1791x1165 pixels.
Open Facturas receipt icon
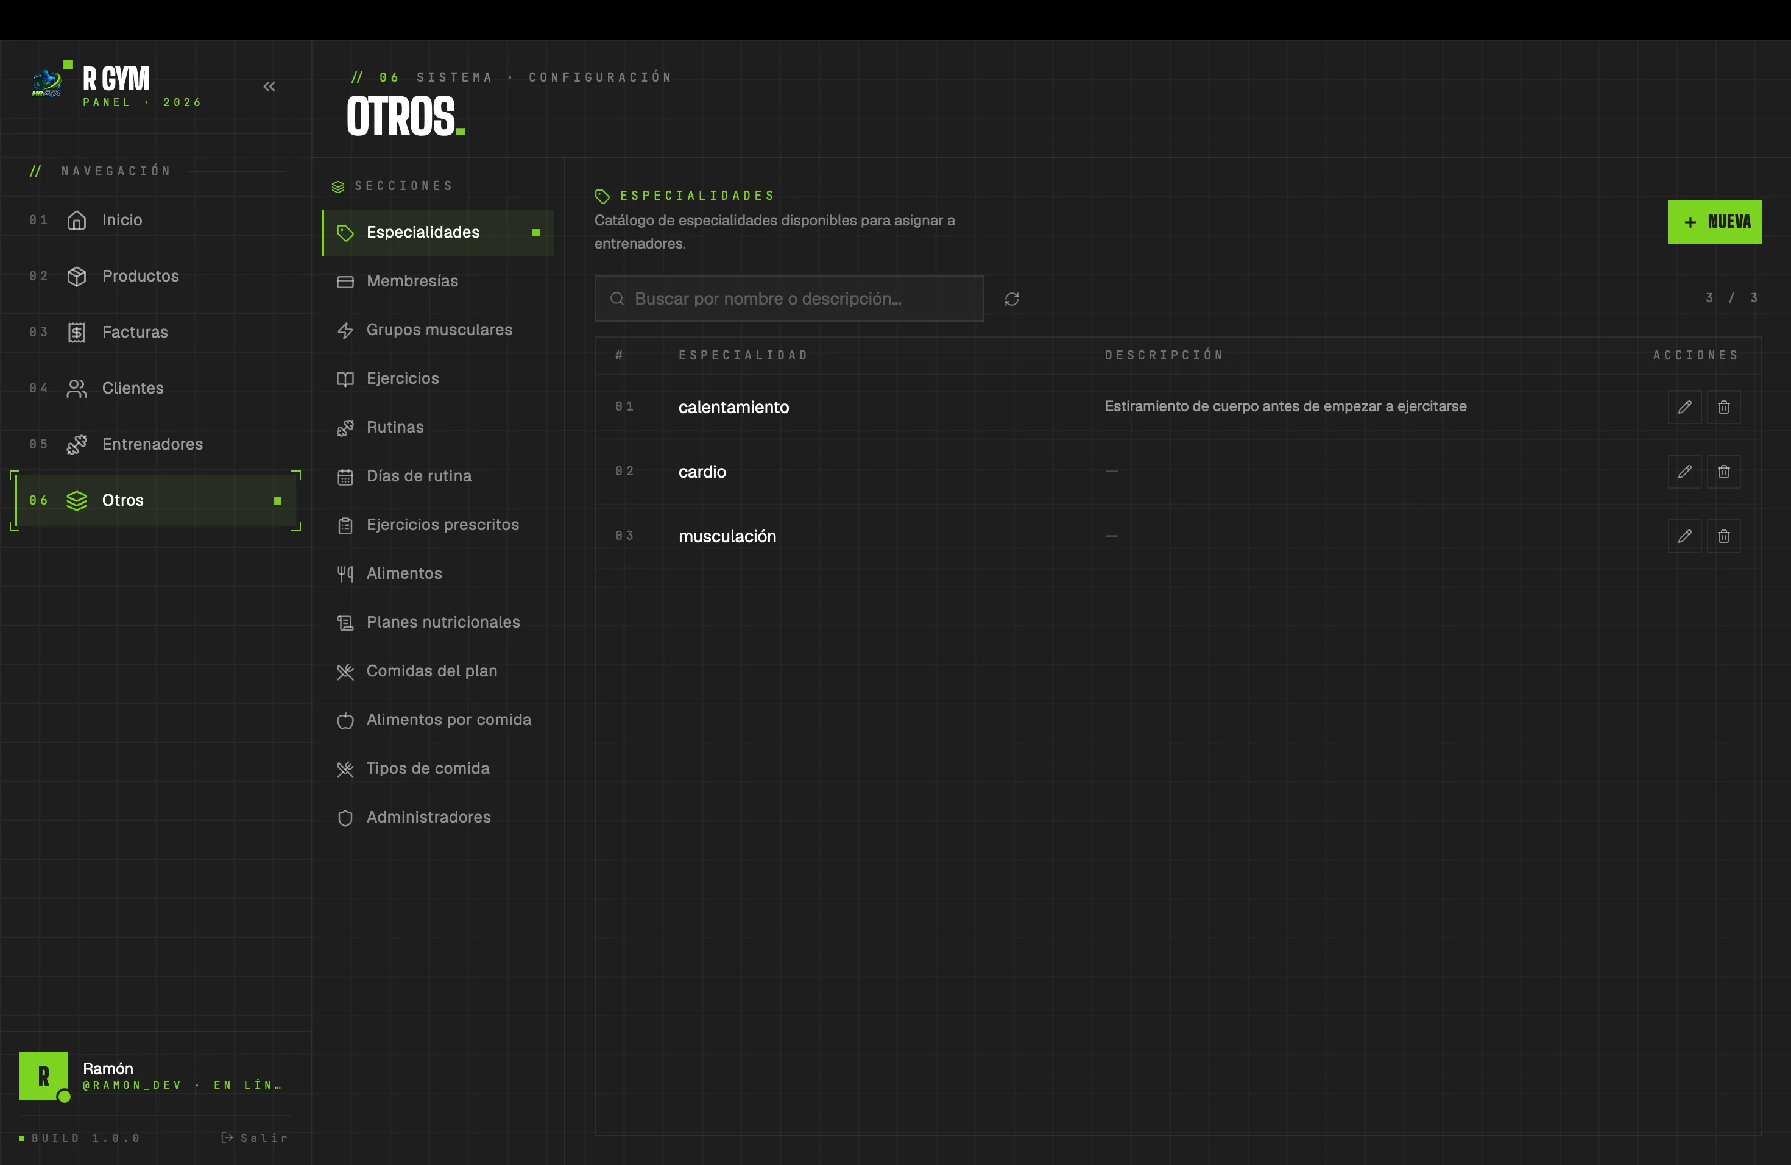pos(77,332)
